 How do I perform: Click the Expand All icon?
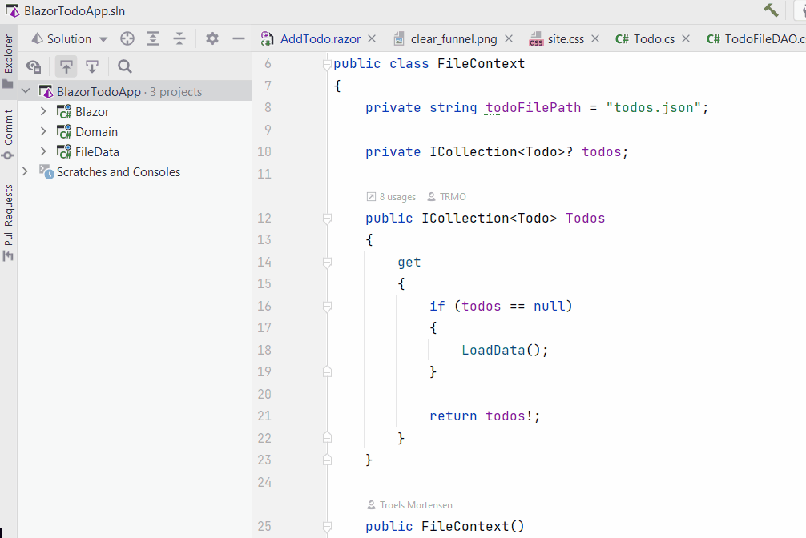(x=154, y=38)
